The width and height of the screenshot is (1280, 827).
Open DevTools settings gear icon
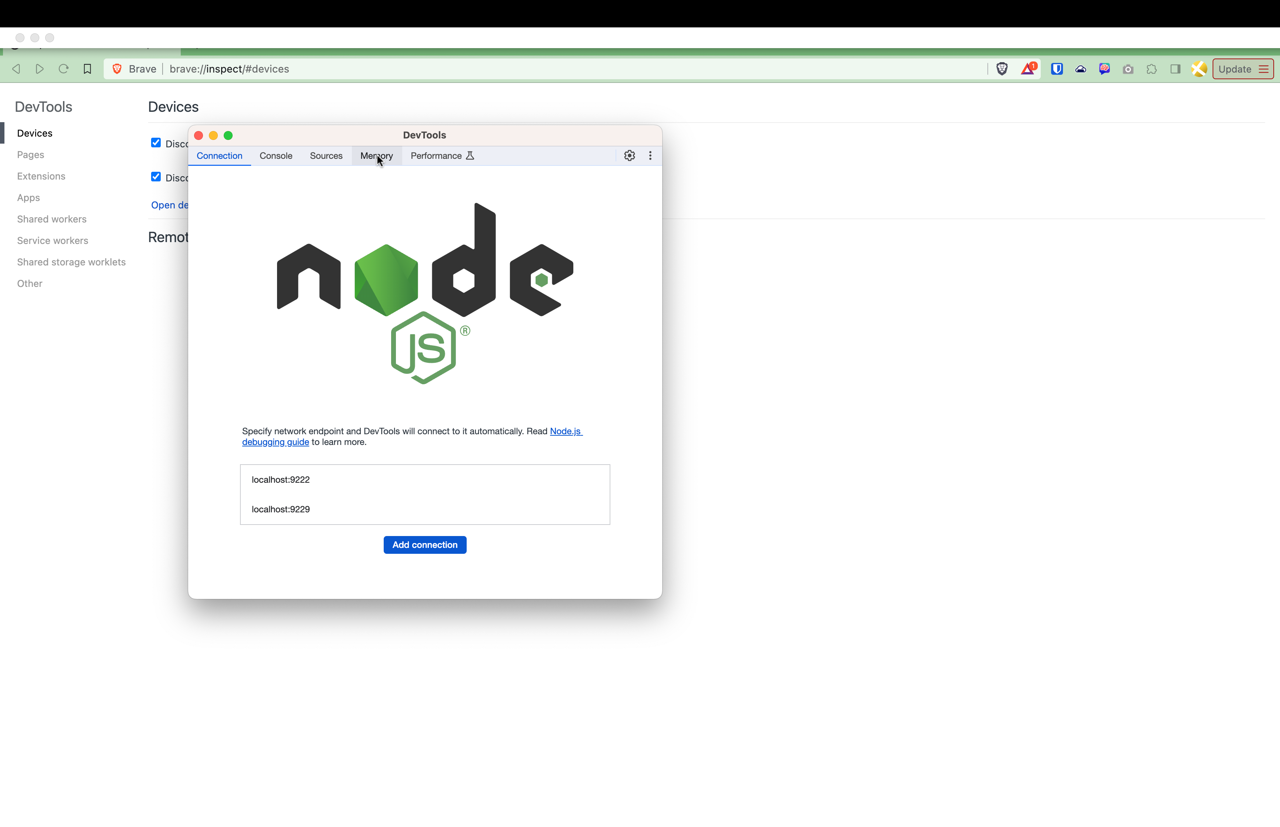point(630,156)
